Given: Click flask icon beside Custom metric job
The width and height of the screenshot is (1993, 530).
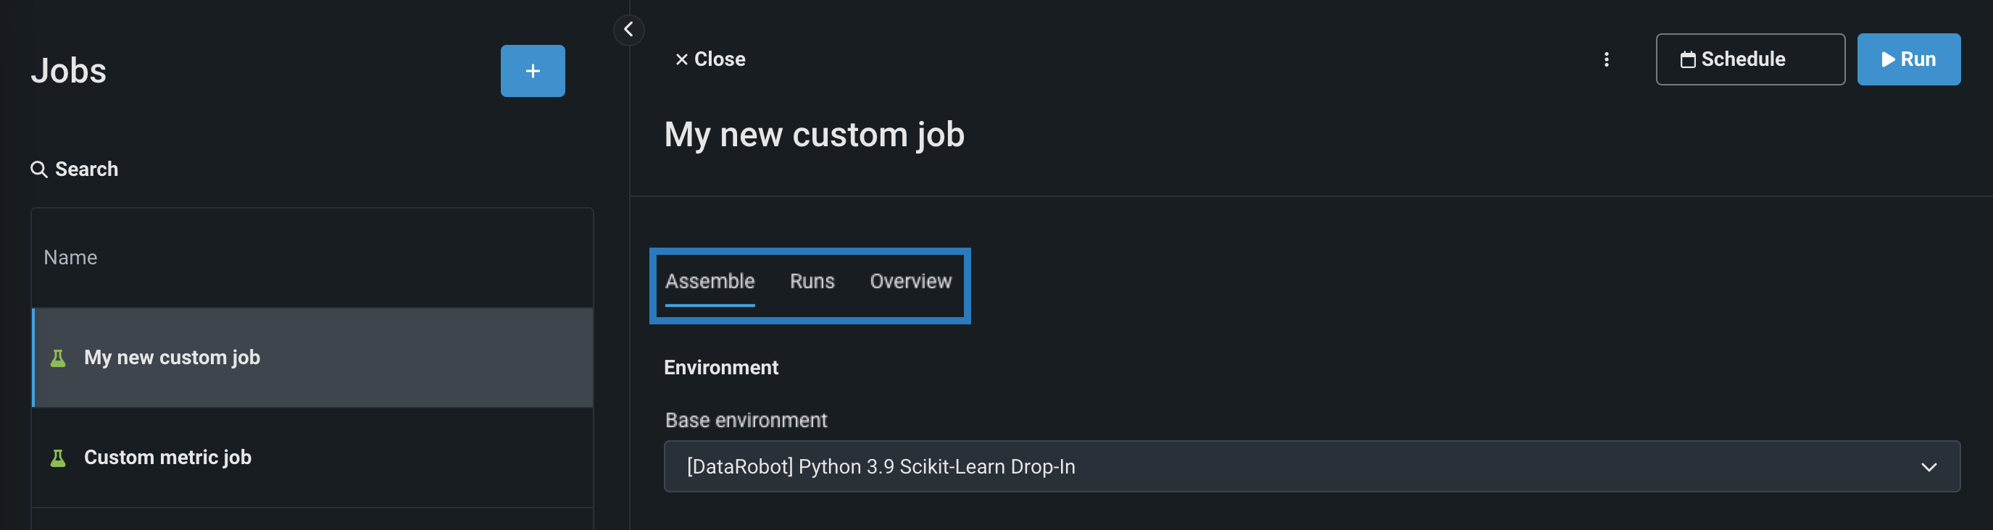Looking at the screenshot, I should [x=58, y=458].
